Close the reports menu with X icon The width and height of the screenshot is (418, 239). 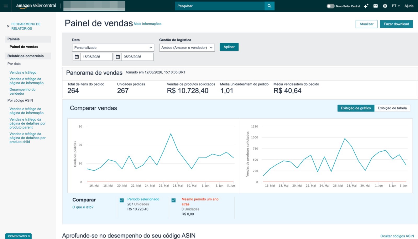coord(8,26)
